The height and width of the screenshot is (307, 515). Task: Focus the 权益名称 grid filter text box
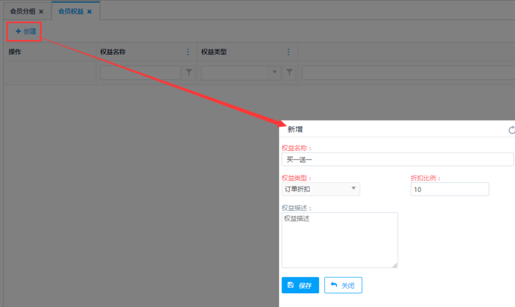click(140, 73)
